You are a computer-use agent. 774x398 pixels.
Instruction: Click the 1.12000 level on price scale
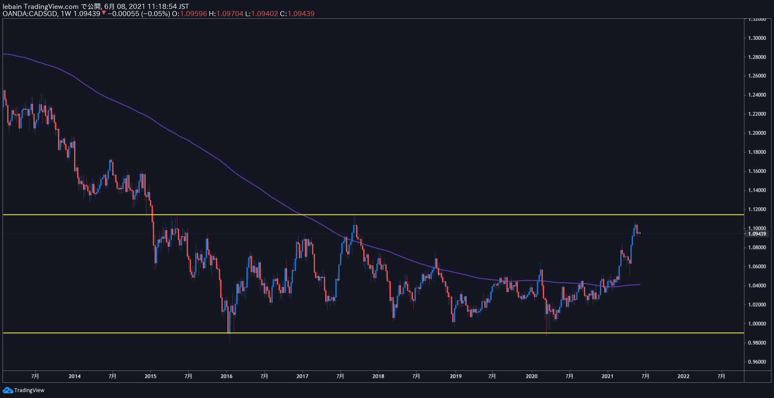pos(757,209)
